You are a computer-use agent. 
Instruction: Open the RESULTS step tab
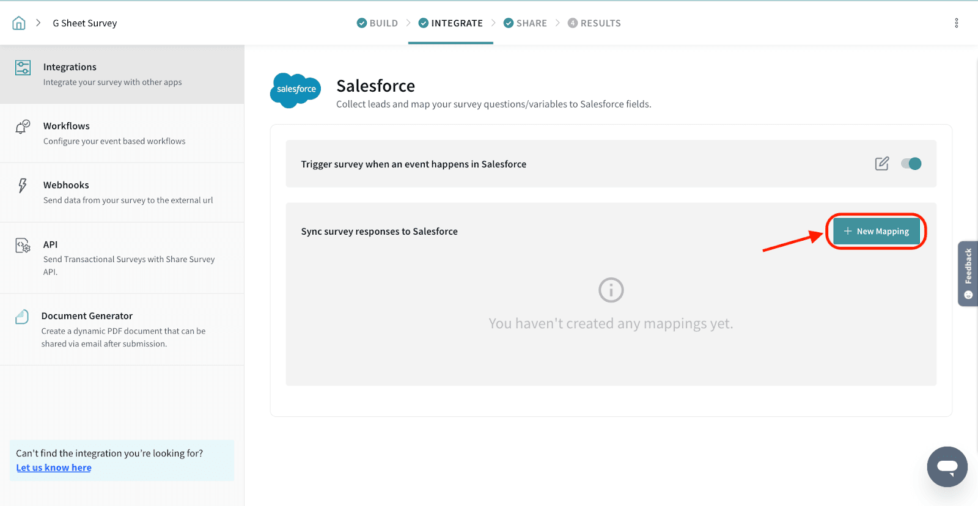pyautogui.click(x=594, y=23)
